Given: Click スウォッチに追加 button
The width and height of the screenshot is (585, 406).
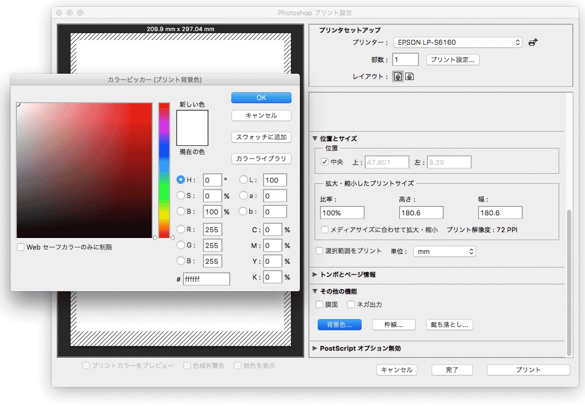Looking at the screenshot, I should (261, 137).
